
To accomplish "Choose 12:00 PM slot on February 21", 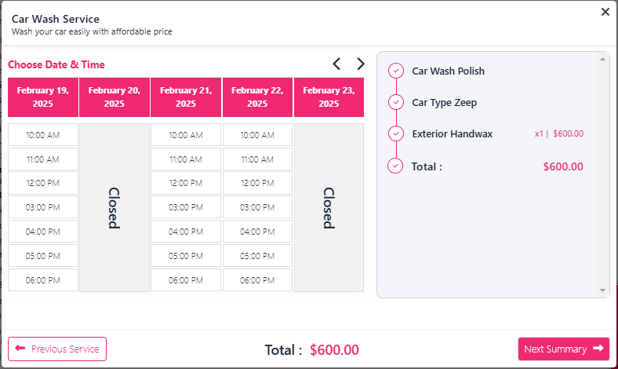I will tap(186, 183).
